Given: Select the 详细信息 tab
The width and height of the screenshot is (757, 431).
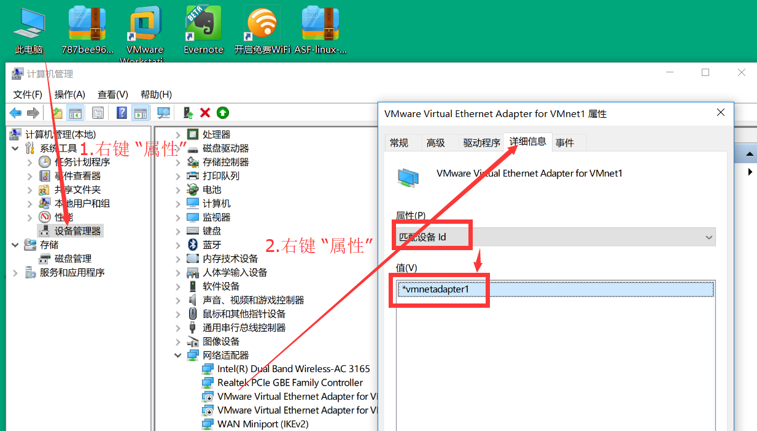Looking at the screenshot, I should (x=527, y=142).
